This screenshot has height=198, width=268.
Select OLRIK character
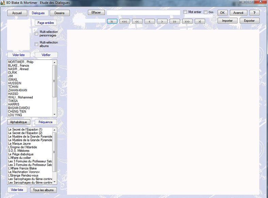pos(30,72)
